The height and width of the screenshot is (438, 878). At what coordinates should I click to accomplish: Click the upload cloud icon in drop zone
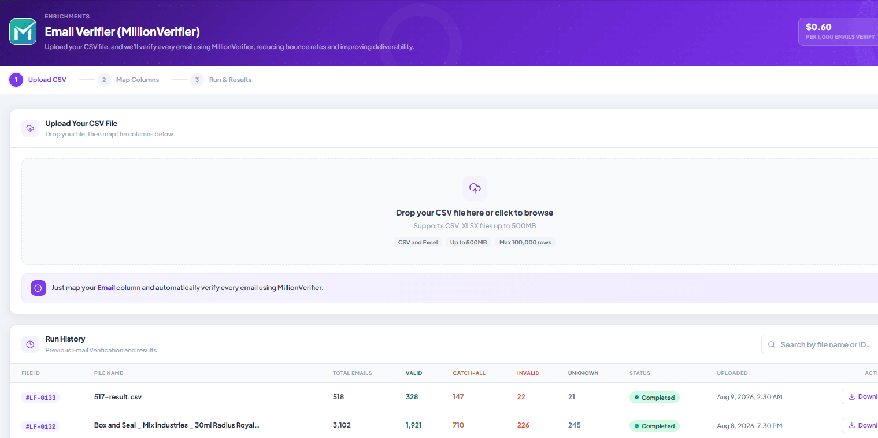(475, 188)
